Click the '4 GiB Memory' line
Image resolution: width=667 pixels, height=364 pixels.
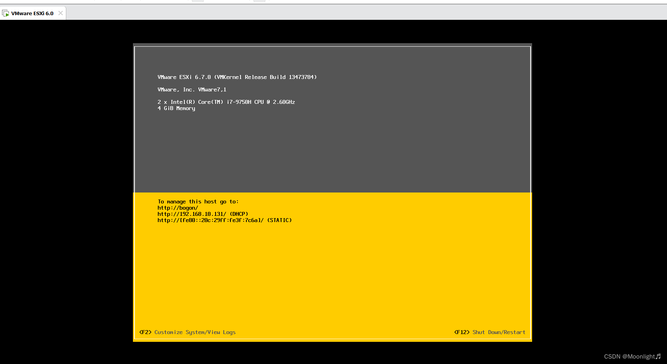coord(176,108)
